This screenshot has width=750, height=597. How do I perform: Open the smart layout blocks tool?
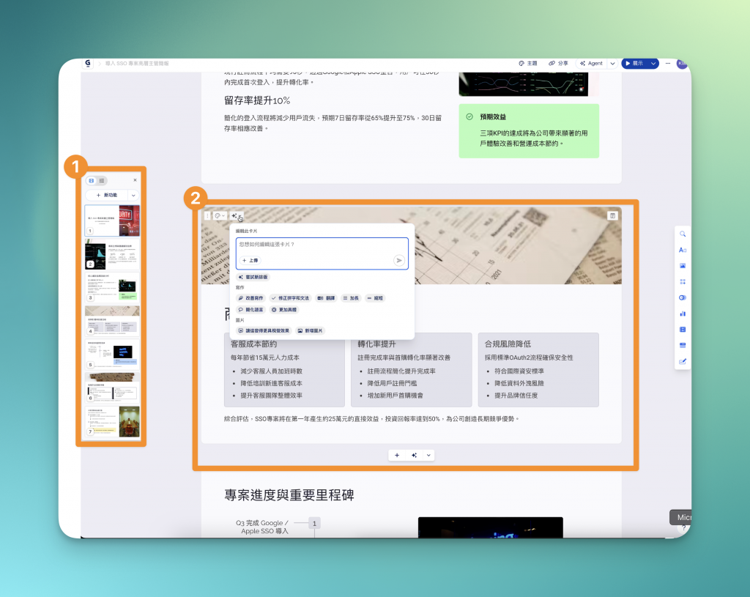(x=683, y=282)
